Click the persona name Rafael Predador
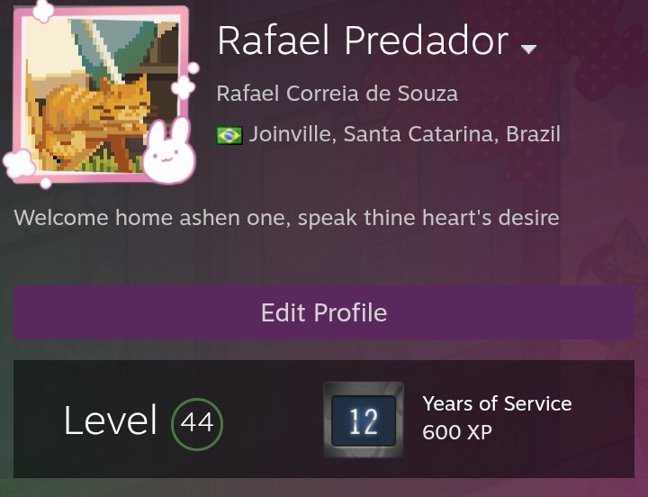Viewport: 648px width, 497px height. pos(363,41)
